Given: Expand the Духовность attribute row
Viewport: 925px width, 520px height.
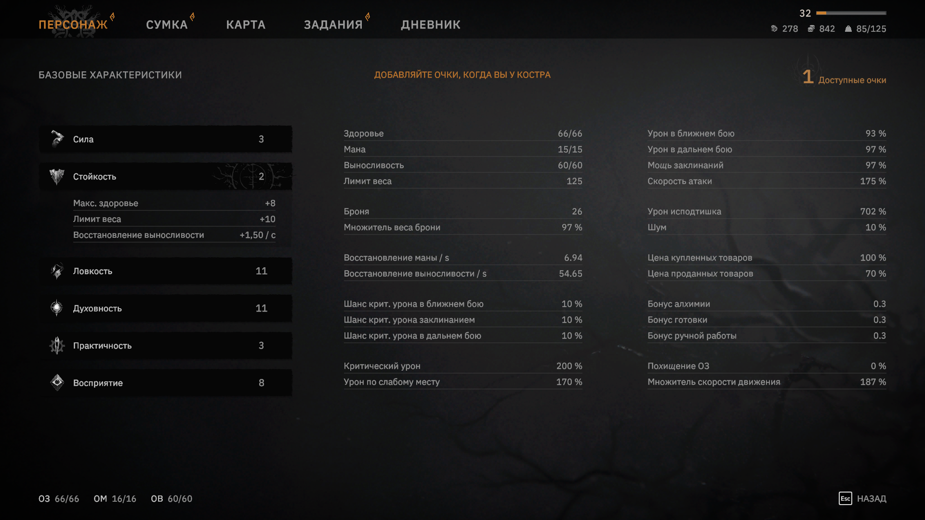Looking at the screenshot, I should [x=166, y=308].
